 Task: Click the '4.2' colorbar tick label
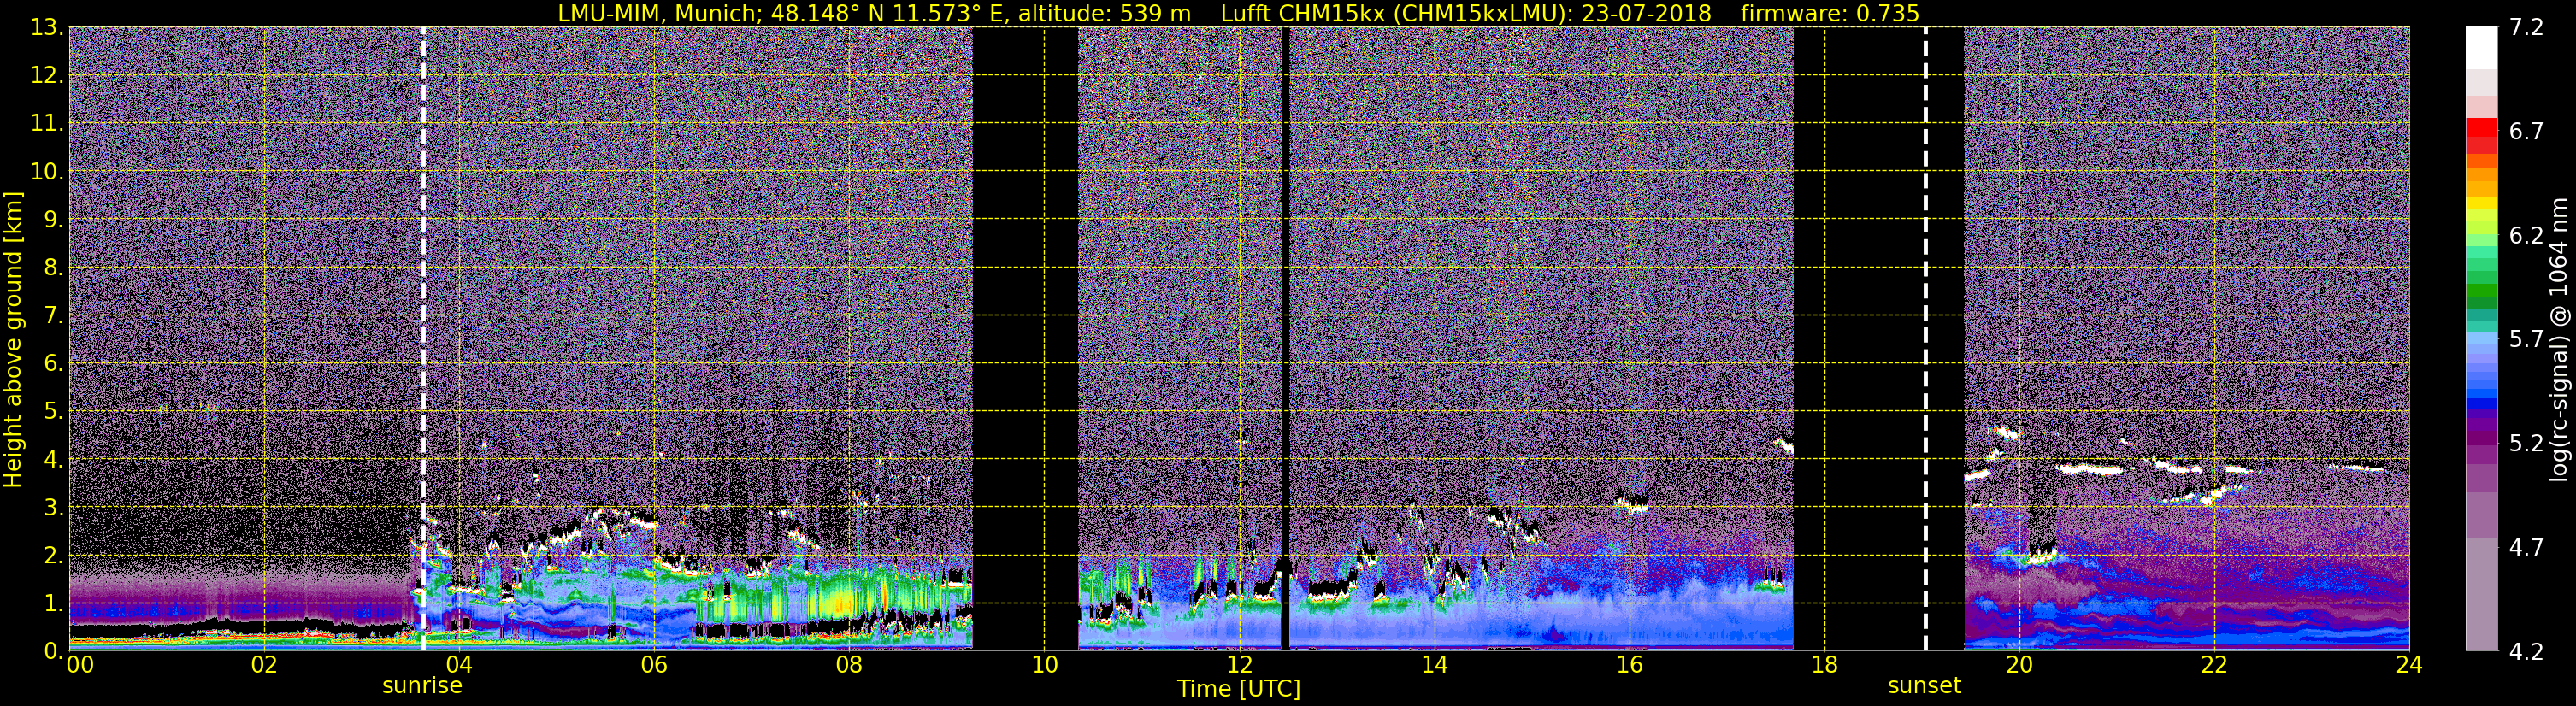tap(2526, 652)
